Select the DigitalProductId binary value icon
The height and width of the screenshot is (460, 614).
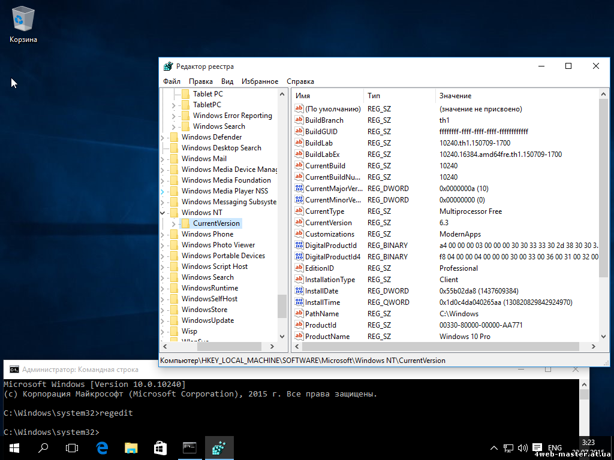coord(299,245)
